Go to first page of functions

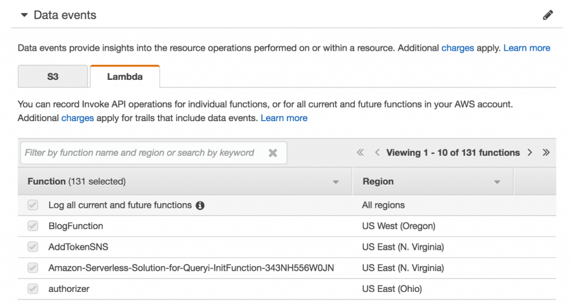[360, 152]
